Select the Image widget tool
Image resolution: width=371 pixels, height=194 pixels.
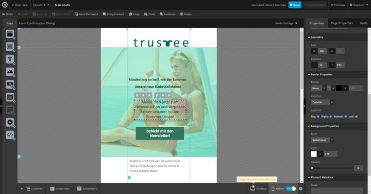pyautogui.click(x=10, y=72)
